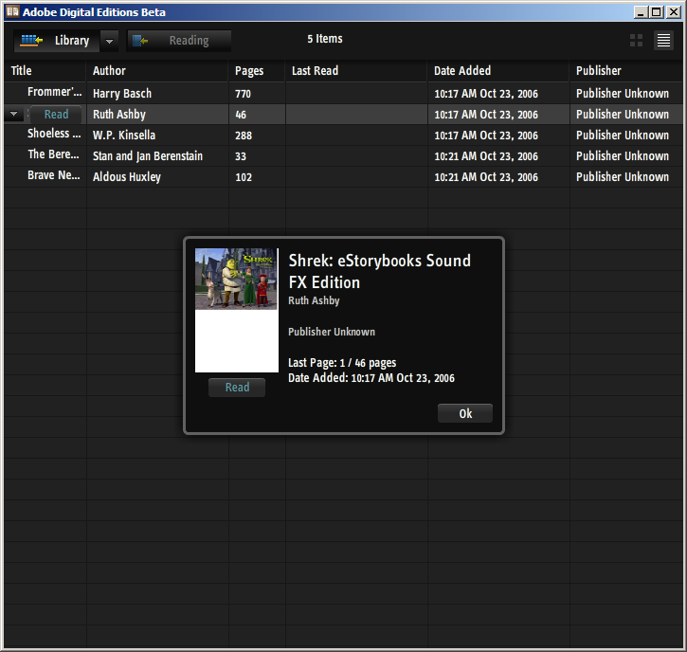
Task: Select the Shoeless title entry
Action: 54,134
